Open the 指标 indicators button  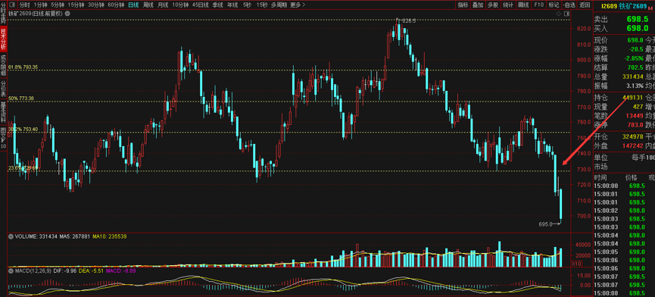(463, 5)
